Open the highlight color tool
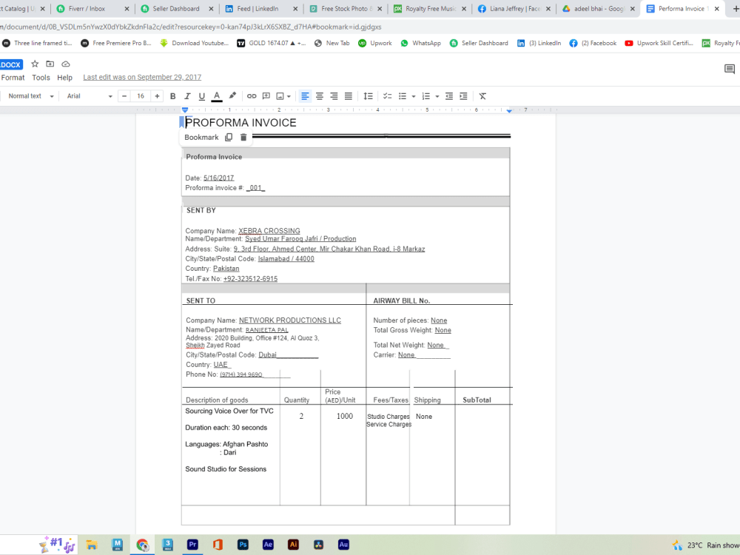The image size is (740, 555). coord(232,96)
